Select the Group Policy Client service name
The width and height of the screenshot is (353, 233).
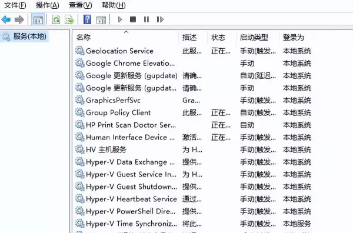click(x=118, y=112)
